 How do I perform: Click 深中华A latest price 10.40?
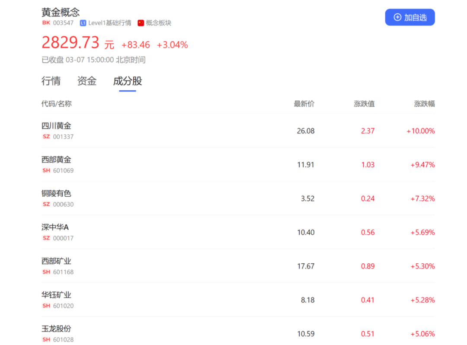tap(306, 233)
